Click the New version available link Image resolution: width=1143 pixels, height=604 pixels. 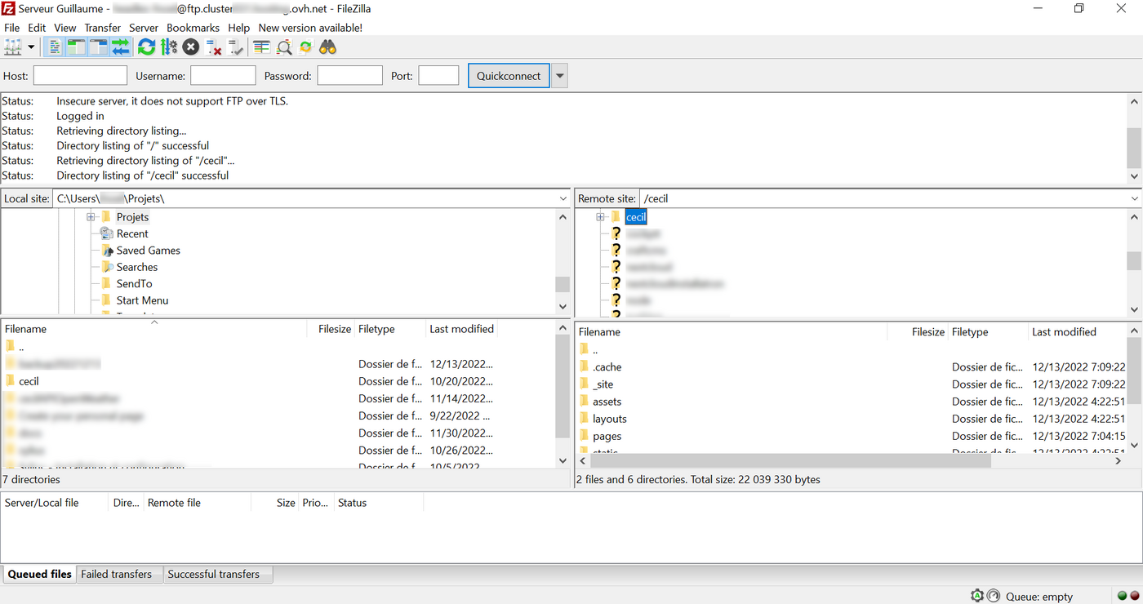tap(310, 27)
